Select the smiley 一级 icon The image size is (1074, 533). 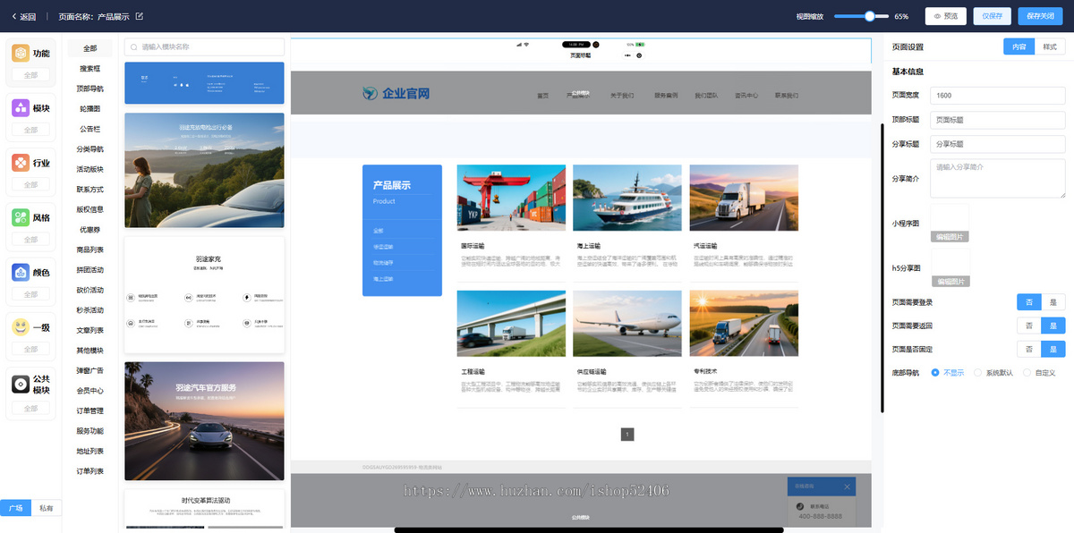21,327
